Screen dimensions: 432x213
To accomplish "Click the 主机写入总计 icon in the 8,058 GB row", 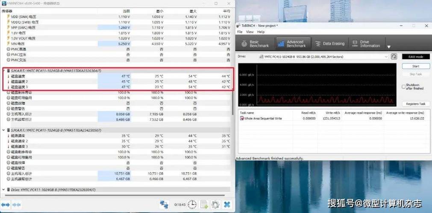I will point(9,114).
